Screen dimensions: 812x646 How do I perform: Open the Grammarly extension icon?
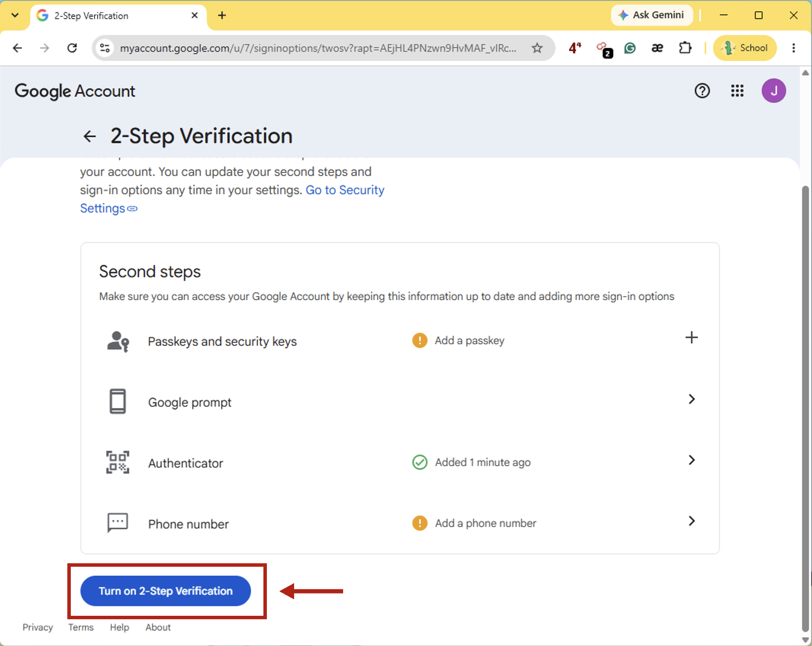click(630, 48)
